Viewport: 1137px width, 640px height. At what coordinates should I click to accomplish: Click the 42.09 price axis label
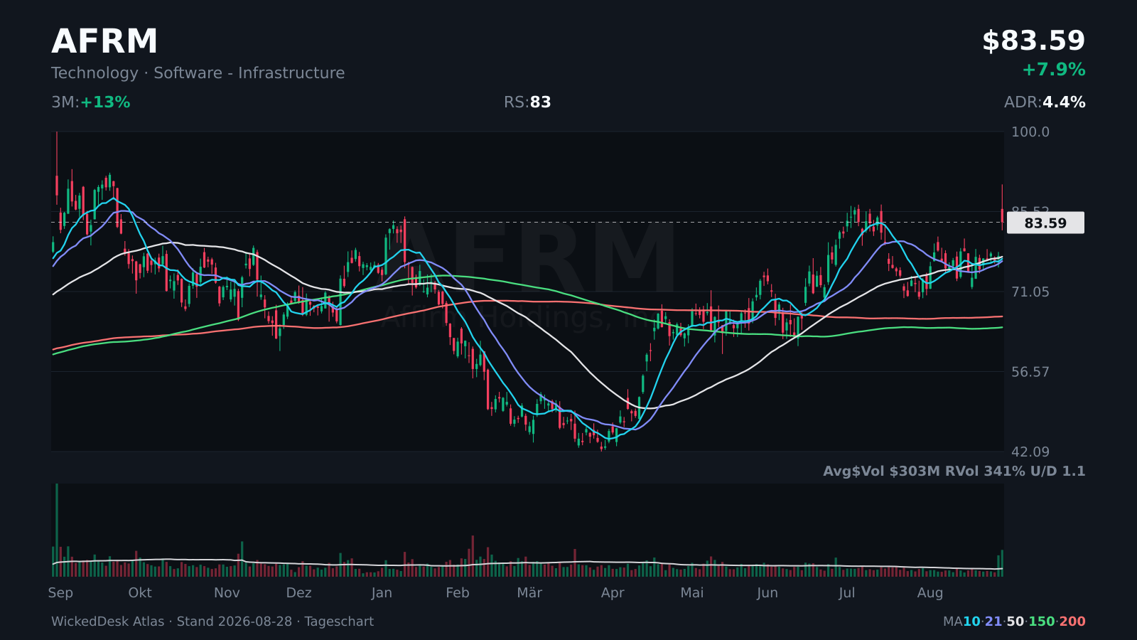coord(1030,452)
